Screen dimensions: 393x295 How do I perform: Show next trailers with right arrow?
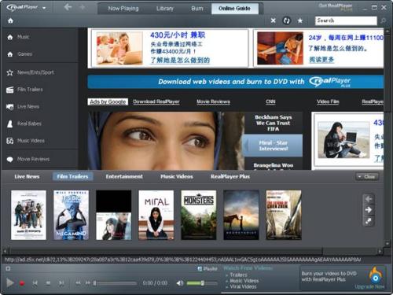(x=369, y=210)
